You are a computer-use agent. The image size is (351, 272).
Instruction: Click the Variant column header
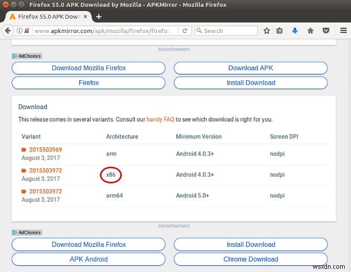[31, 137]
